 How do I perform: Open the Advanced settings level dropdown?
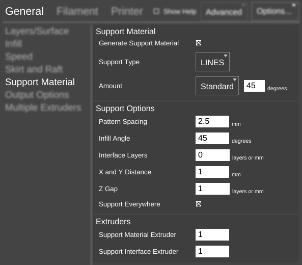tap(224, 12)
